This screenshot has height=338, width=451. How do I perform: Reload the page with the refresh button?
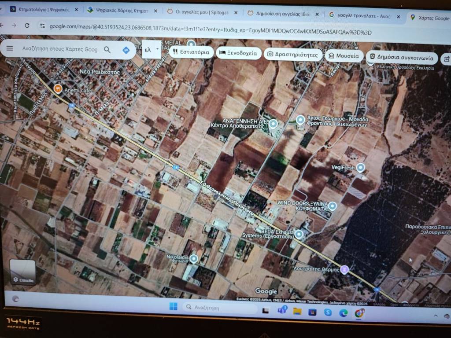coord(27,26)
